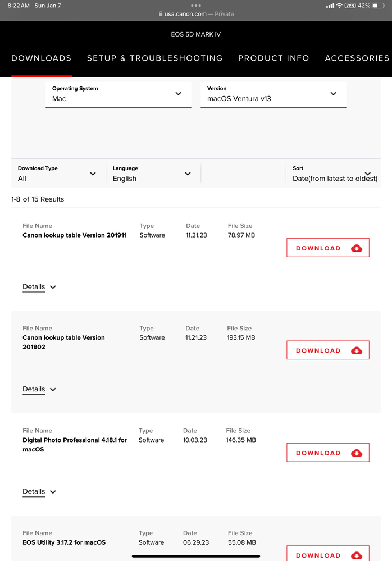Download EOS Utility 3.17.2 for macOS

327,554
